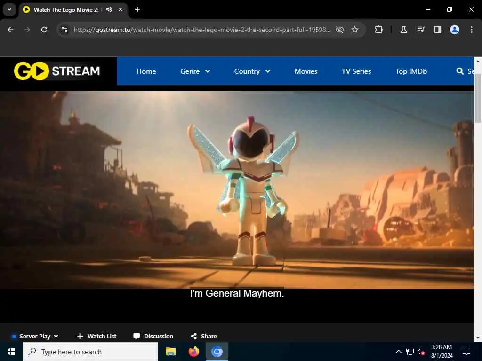Viewport: 482px width, 361px height.
Task: Open the Windows Start menu
Action: [x=11, y=352]
